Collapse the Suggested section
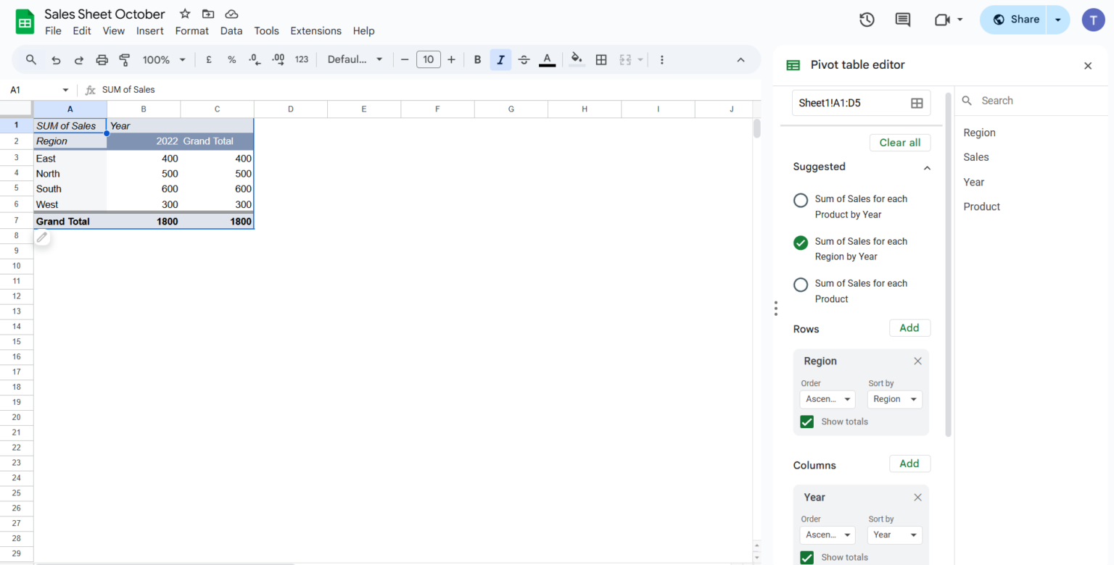This screenshot has width=1114, height=565. pos(926,167)
